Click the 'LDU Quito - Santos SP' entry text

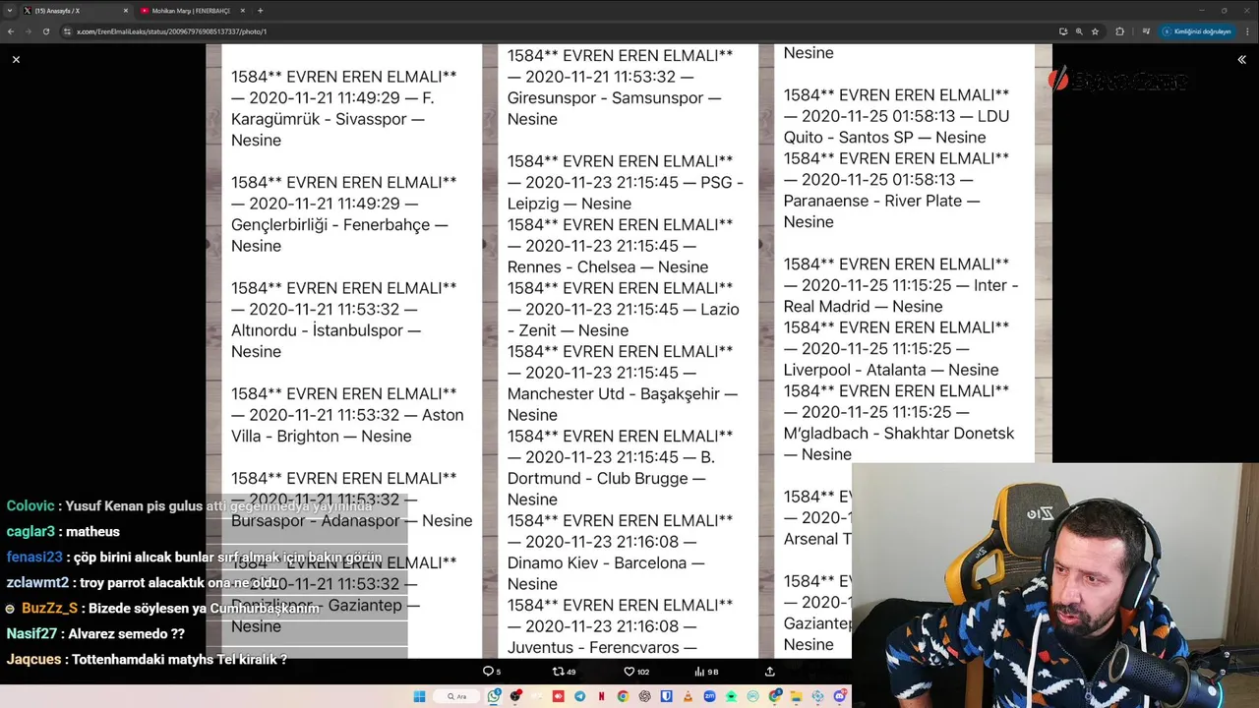(896, 127)
